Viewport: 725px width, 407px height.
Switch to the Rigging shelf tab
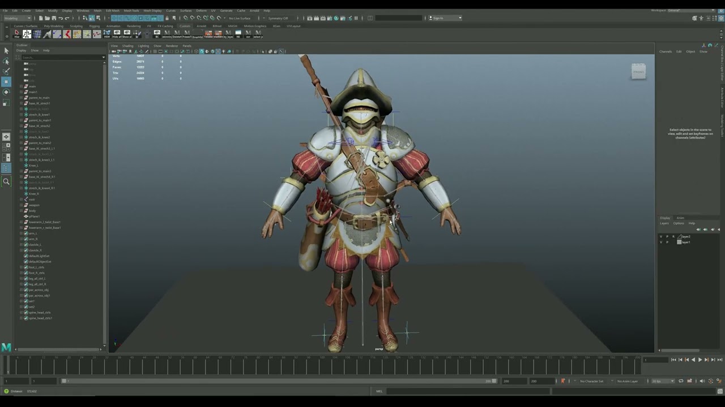(x=94, y=26)
